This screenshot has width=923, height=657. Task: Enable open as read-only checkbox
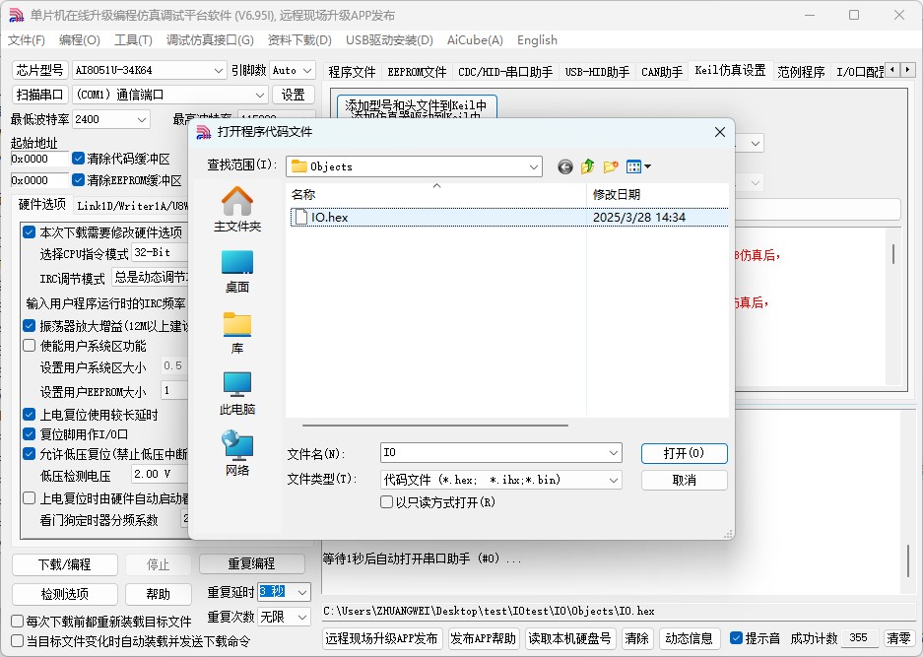[387, 502]
